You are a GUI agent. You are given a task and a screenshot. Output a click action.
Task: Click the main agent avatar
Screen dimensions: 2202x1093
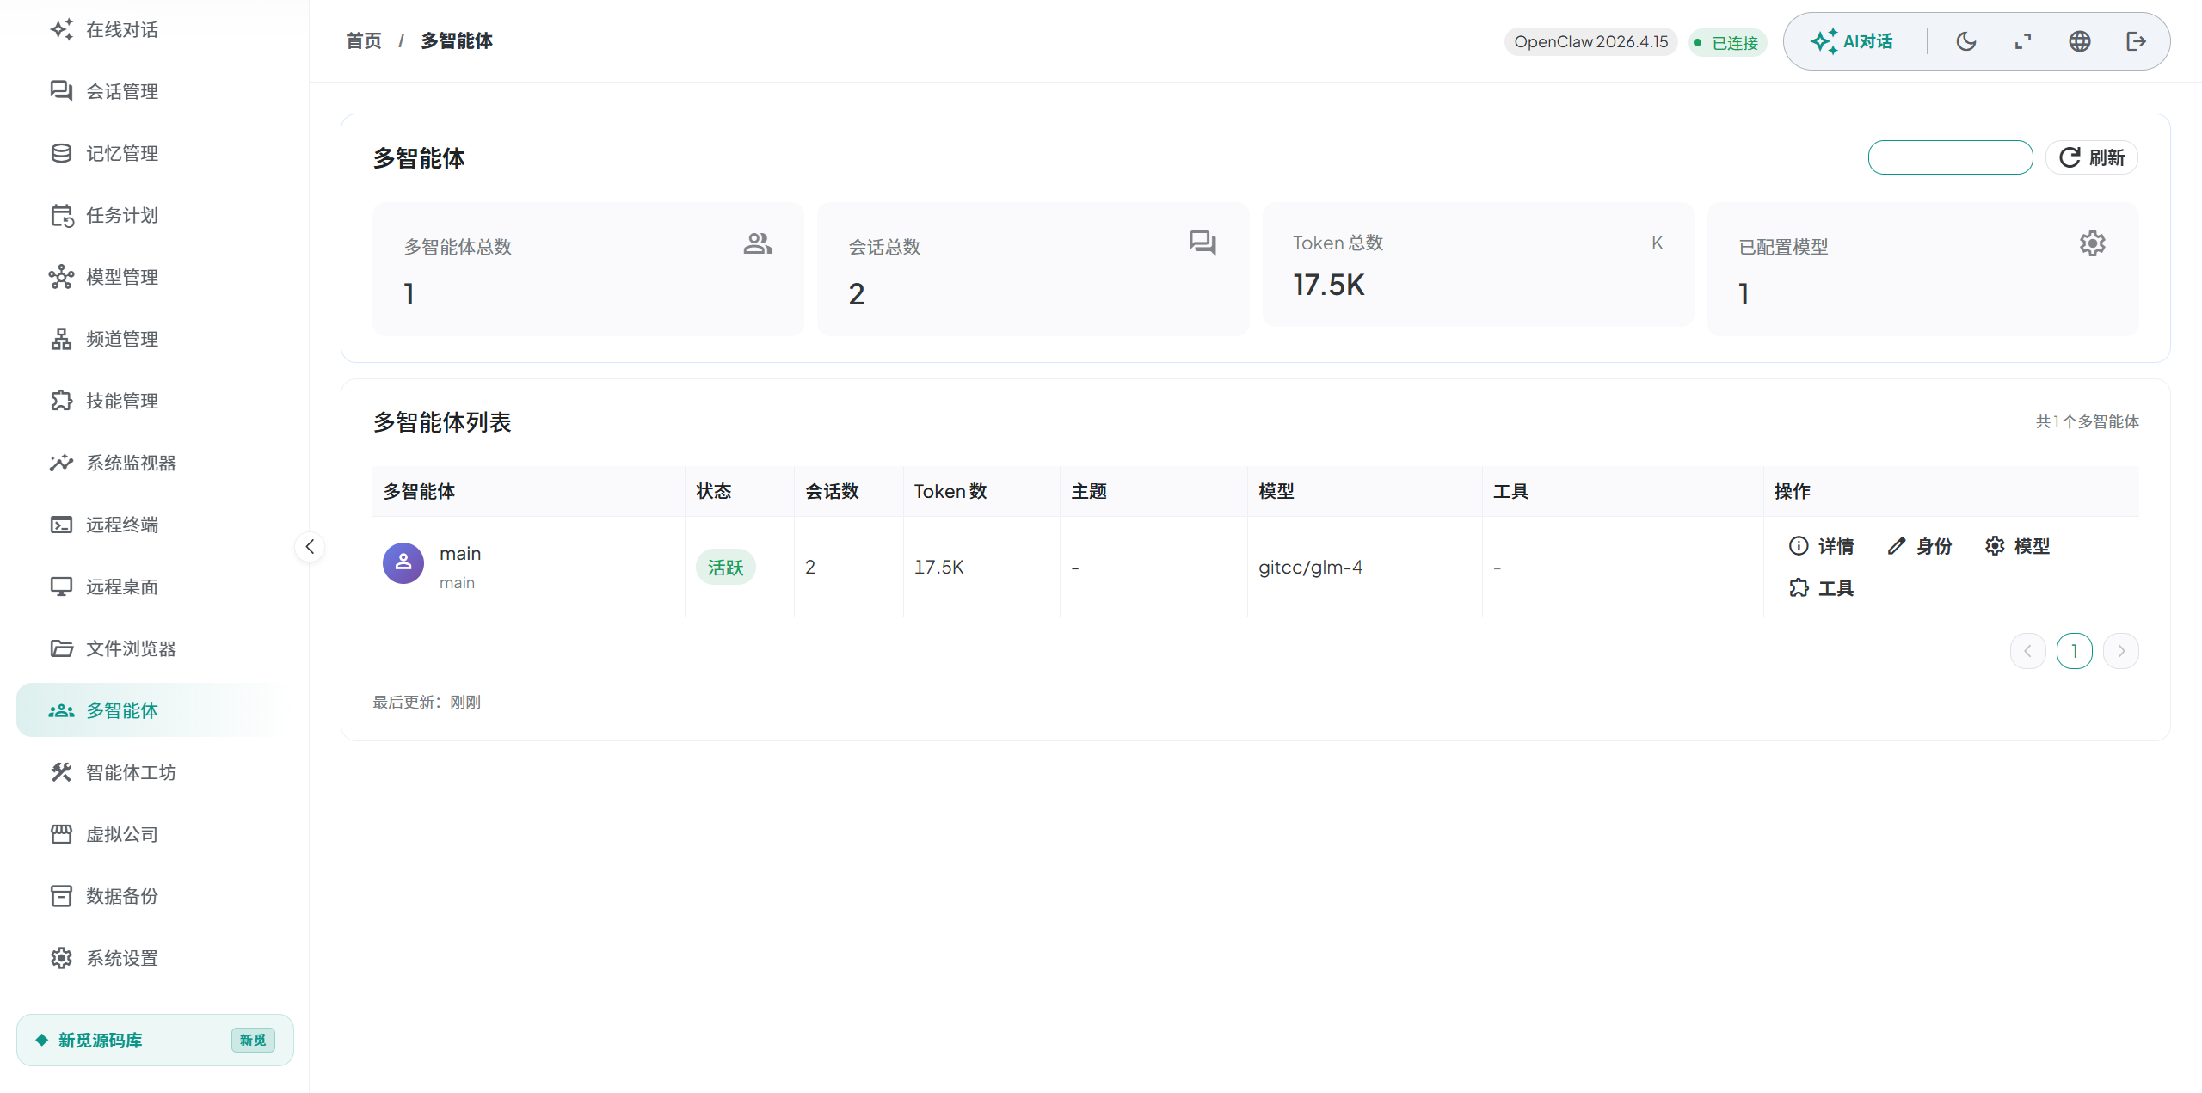tap(403, 563)
